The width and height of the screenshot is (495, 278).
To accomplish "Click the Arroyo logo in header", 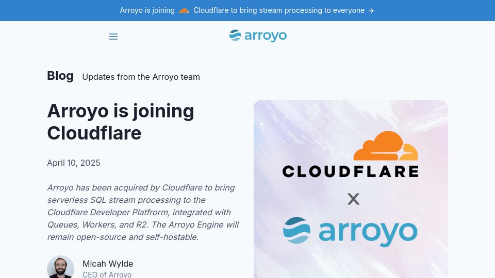I will (258, 36).
